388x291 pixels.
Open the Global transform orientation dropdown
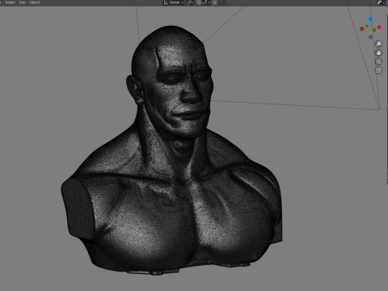tap(174, 2)
